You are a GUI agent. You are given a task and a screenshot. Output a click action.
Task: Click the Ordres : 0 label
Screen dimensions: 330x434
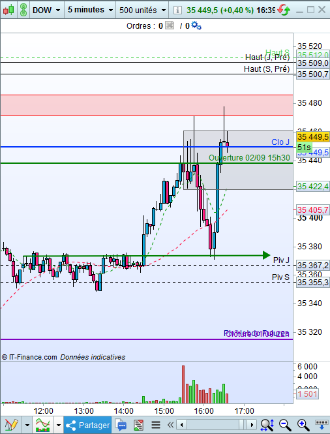pos(144,26)
